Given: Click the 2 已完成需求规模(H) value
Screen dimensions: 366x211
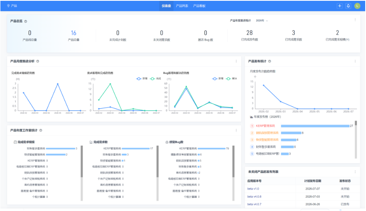Looking at the screenshot, I should (337, 33).
